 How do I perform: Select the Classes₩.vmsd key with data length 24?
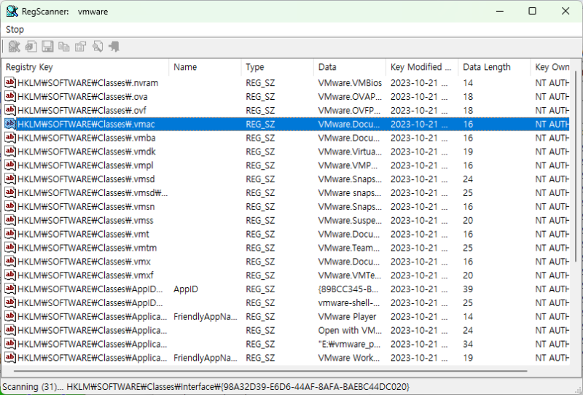pyautogui.click(x=86, y=179)
